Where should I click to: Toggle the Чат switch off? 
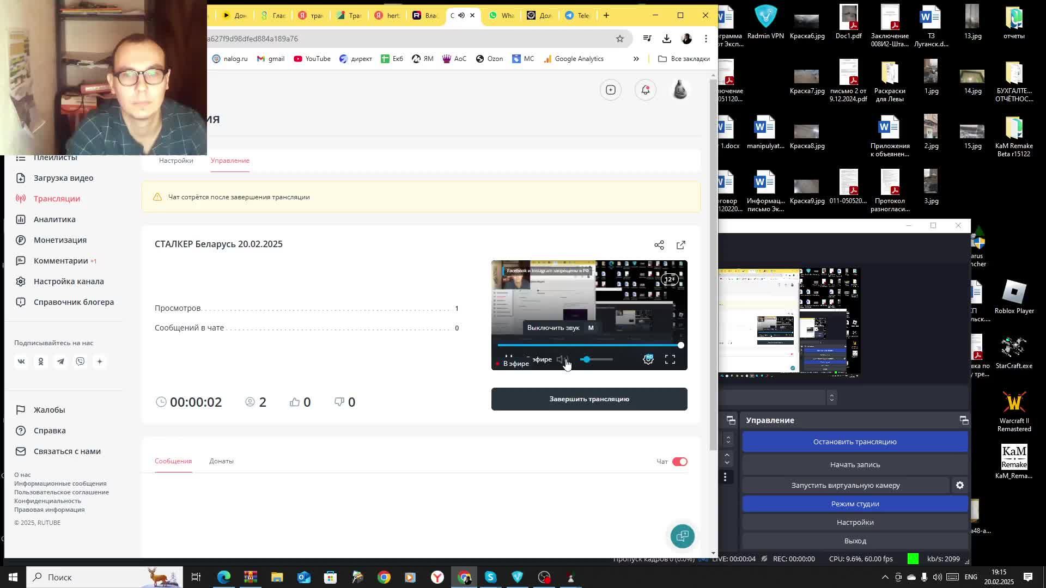680,462
